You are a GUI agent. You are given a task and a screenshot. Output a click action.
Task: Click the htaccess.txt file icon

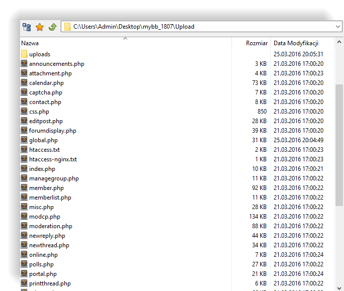pyautogui.click(x=25, y=150)
